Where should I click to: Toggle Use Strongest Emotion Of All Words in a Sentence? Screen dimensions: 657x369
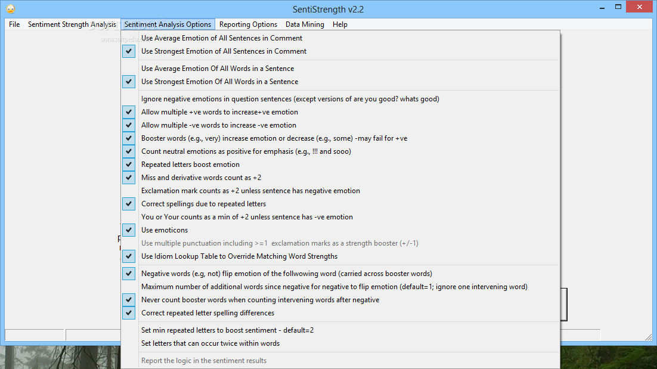(x=340, y=82)
